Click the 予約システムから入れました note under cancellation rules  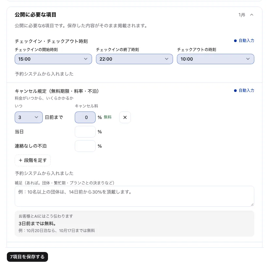44,173
